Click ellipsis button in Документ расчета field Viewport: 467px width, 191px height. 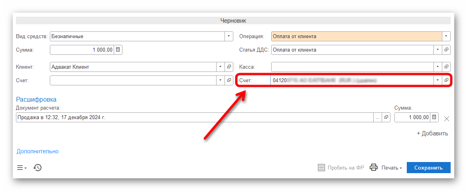click(x=377, y=118)
